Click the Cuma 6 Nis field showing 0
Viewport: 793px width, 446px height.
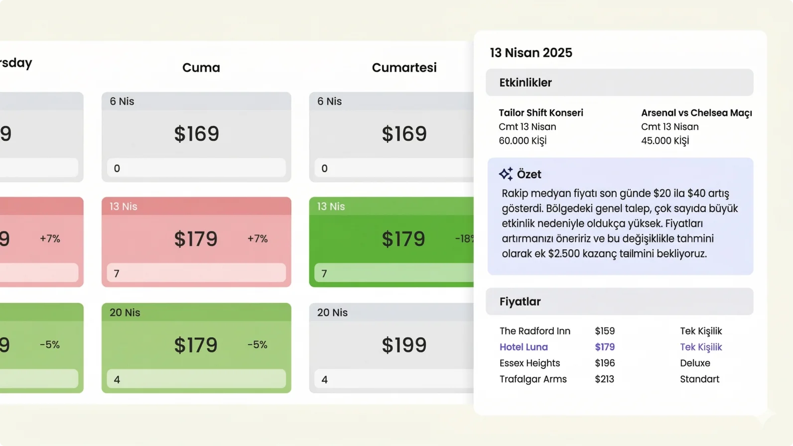coord(196,168)
